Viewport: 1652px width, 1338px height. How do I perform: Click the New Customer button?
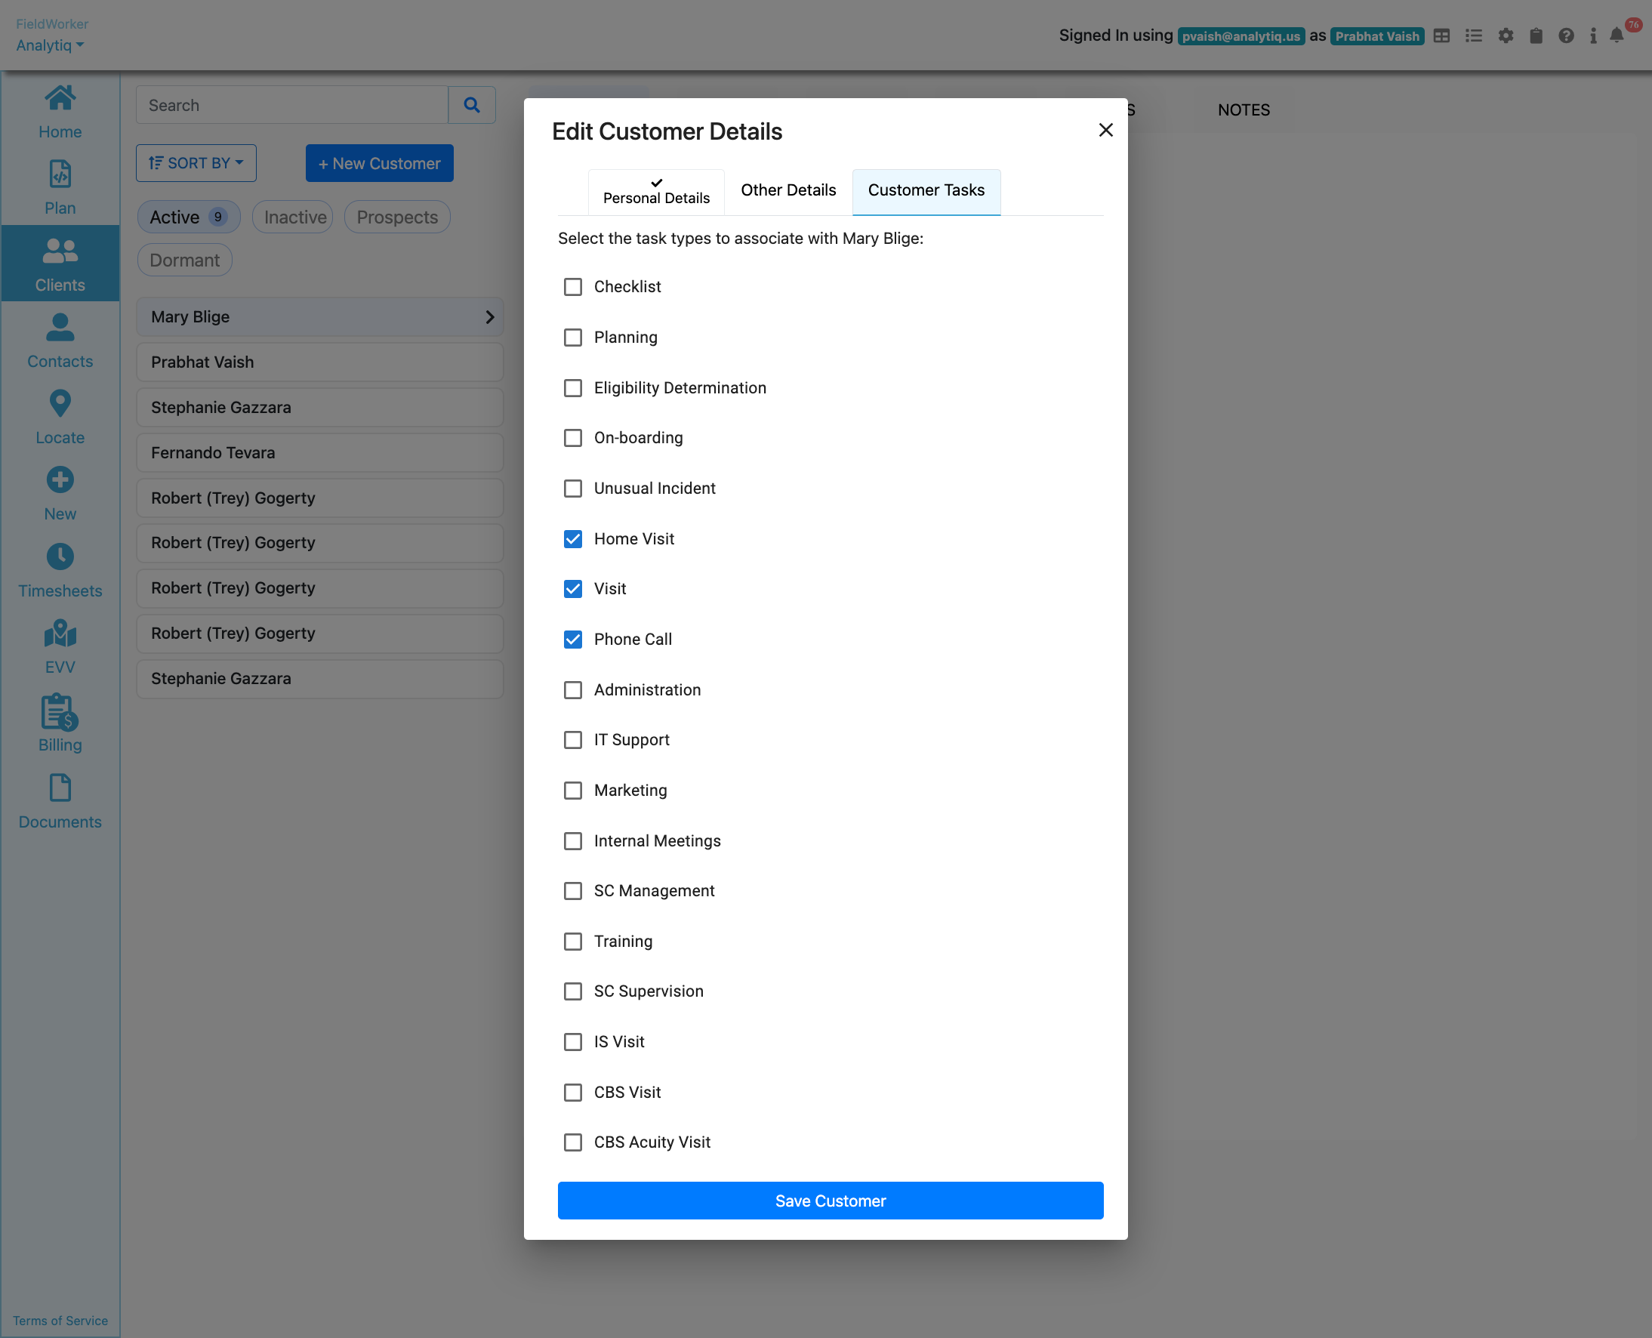(379, 163)
